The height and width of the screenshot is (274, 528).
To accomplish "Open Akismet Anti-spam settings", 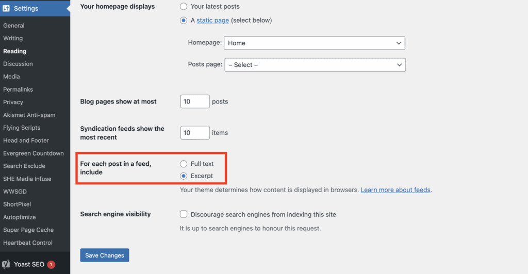I will tap(29, 115).
